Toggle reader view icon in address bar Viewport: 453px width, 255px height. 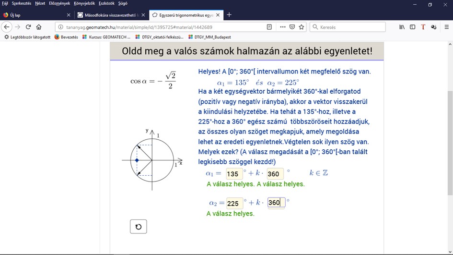[269, 27]
